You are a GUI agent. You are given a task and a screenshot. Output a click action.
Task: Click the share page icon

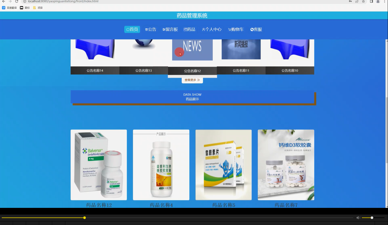point(357,1)
